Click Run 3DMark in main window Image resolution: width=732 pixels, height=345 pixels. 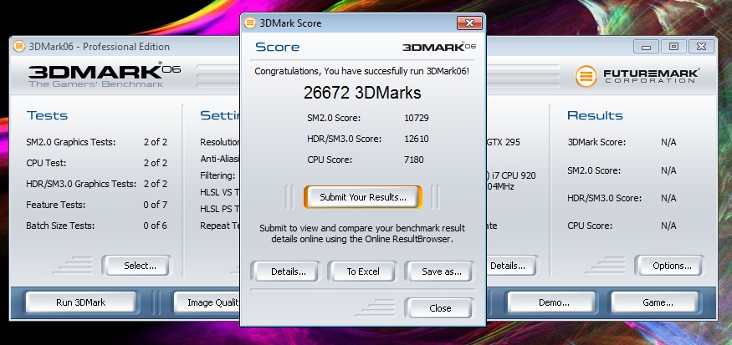[x=81, y=302]
